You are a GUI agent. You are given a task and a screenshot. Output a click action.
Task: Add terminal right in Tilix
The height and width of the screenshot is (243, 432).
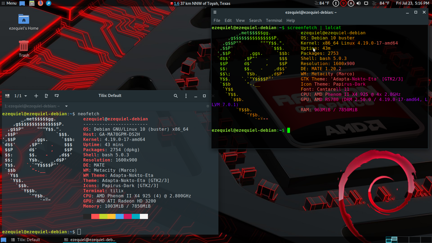point(46,96)
